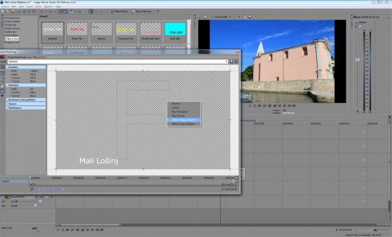Click the Sound Effects track volume slider
Image resolution: width=392 pixels, height=237 pixels.
coord(41,202)
